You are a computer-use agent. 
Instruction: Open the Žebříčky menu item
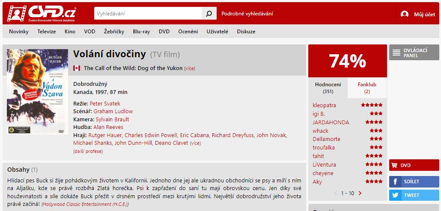tap(114, 32)
